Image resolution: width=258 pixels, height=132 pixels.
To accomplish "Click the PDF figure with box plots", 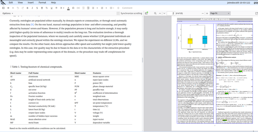I will [x=195, y=38].
